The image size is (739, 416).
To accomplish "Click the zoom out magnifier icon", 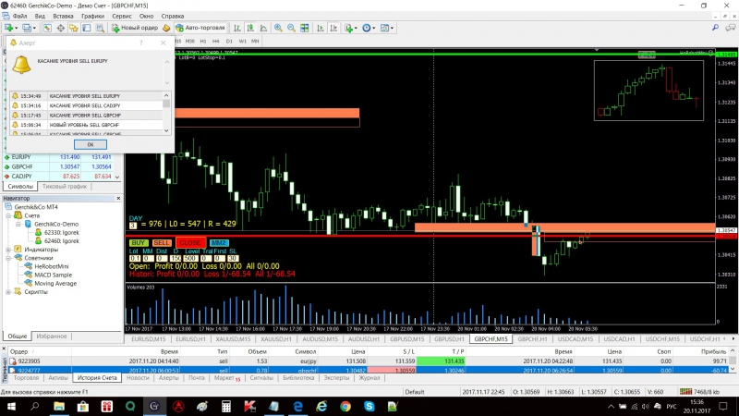I will 291,29.
